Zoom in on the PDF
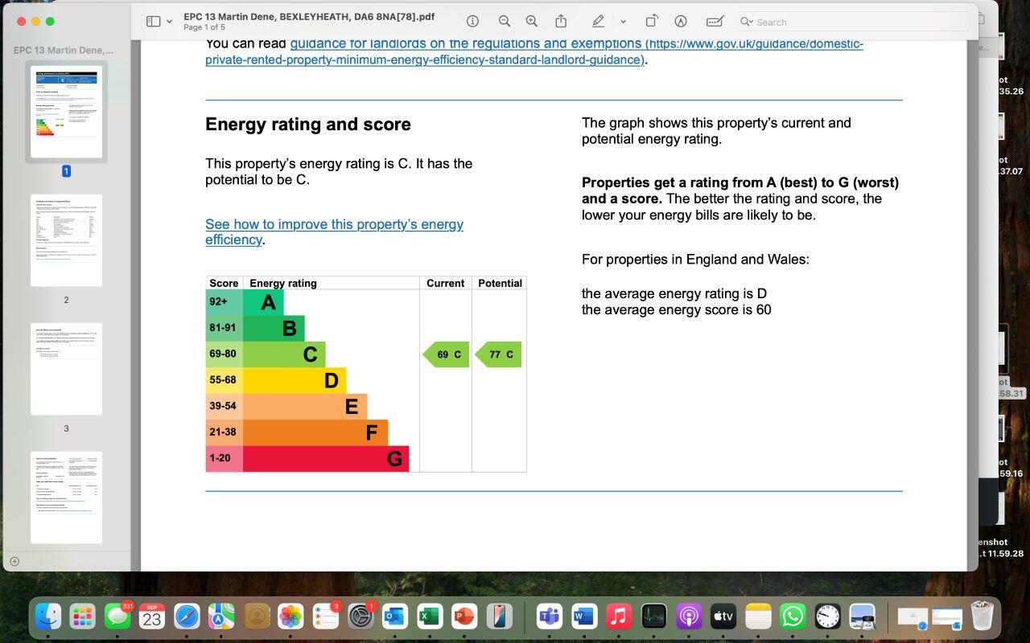This screenshot has width=1030, height=643. (531, 22)
